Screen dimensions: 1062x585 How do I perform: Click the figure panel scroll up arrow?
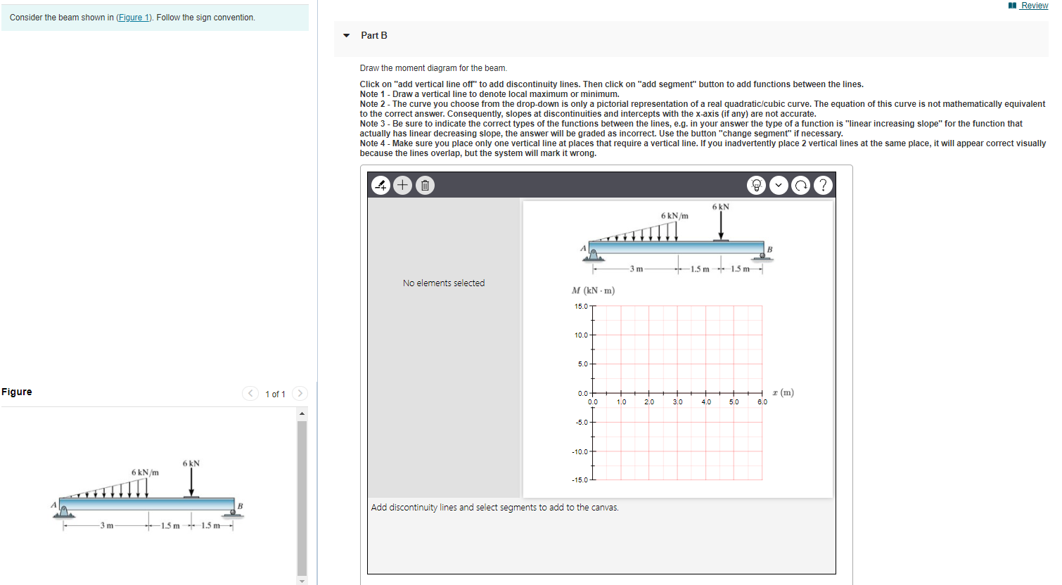point(302,413)
